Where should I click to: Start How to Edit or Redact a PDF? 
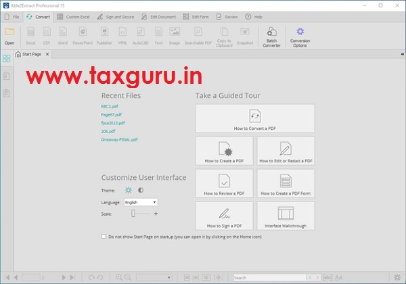tap(286, 151)
